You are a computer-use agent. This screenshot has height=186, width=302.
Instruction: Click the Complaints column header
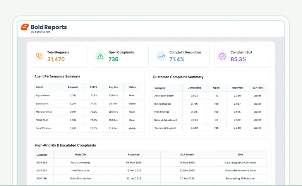[x=194, y=88]
